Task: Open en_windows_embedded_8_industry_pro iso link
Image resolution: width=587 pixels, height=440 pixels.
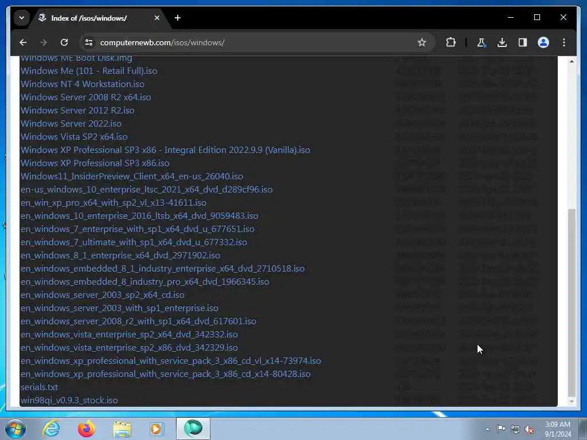Action: click(x=145, y=282)
